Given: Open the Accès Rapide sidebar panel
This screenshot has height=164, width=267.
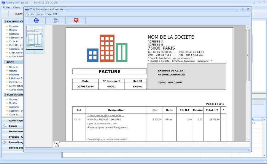Looking at the screenshot, I should click(x=16, y=121).
